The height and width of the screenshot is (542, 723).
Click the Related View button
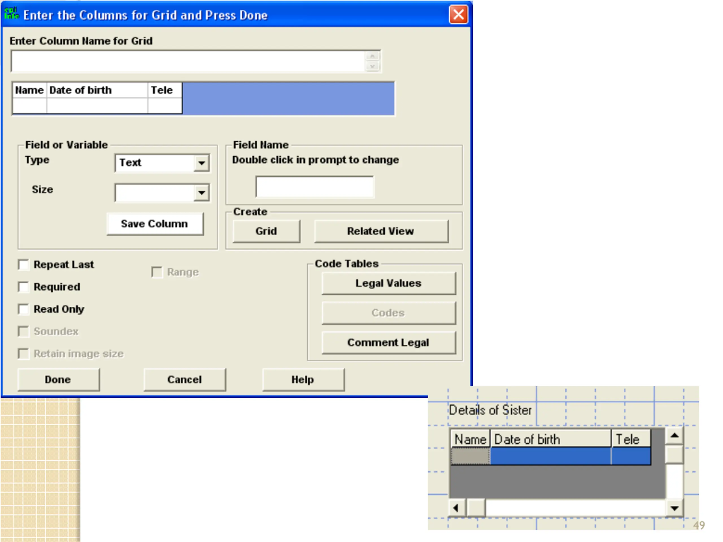pos(381,231)
